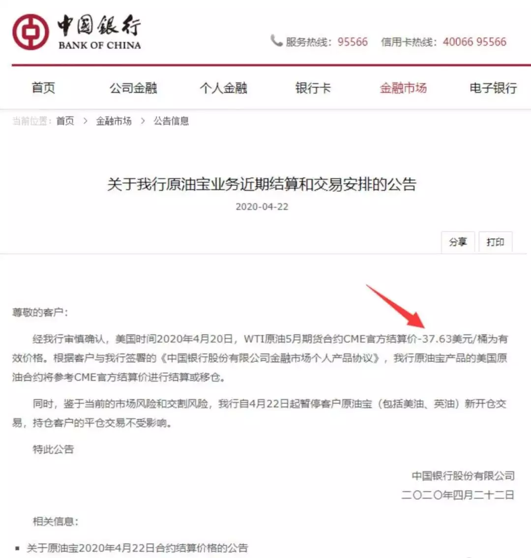Screen dimensions: 531x558
Task: Open the 公司金融 navigation item
Action: pos(133,88)
